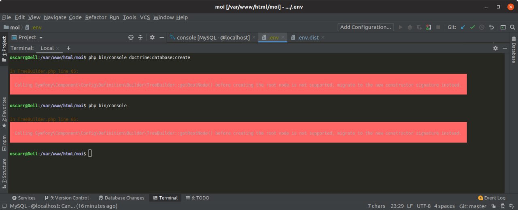
Task: Toggle tool window quick access at bottom-left corner
Action: [4, 206]
